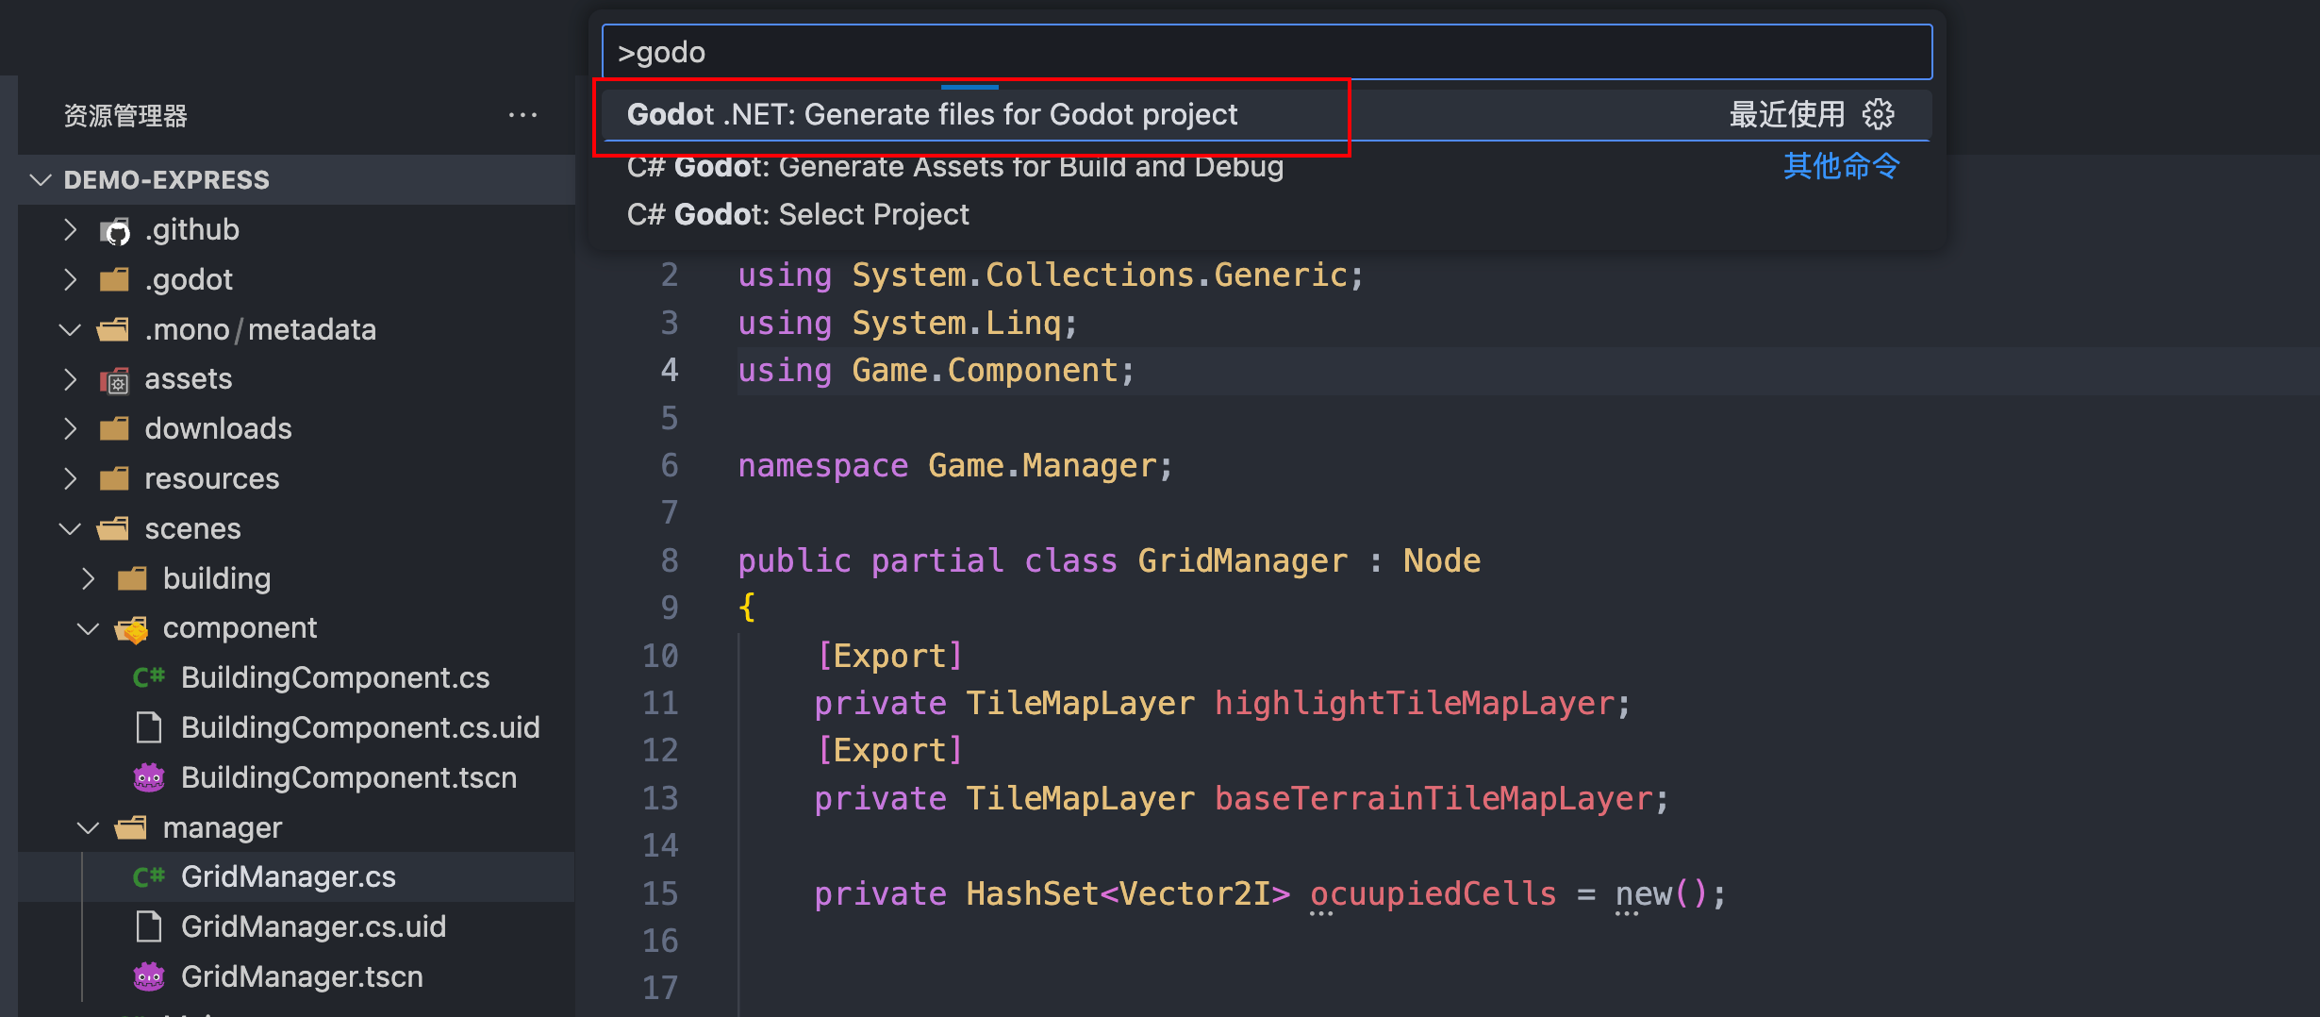Choose Generate Assets for Build and Debug
Viewport: 2320px width, 1017px height.
pos(954,168)
